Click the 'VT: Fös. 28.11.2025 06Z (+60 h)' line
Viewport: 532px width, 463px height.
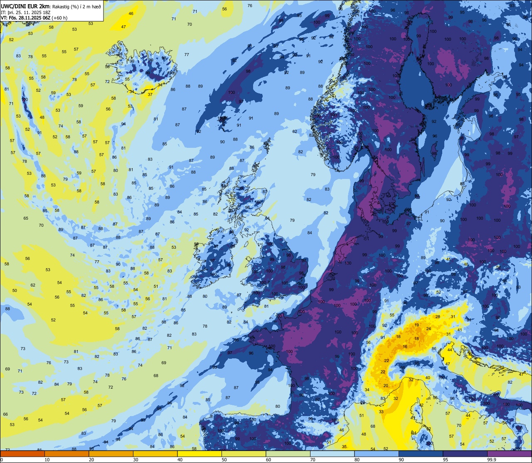pos(34,18)
